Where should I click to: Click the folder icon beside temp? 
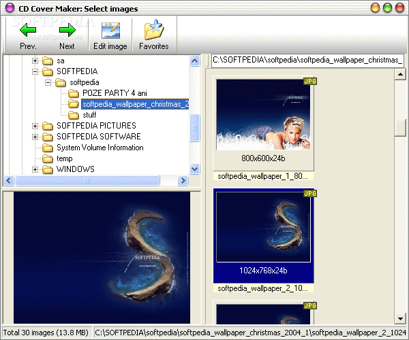(x=48, y=158)
